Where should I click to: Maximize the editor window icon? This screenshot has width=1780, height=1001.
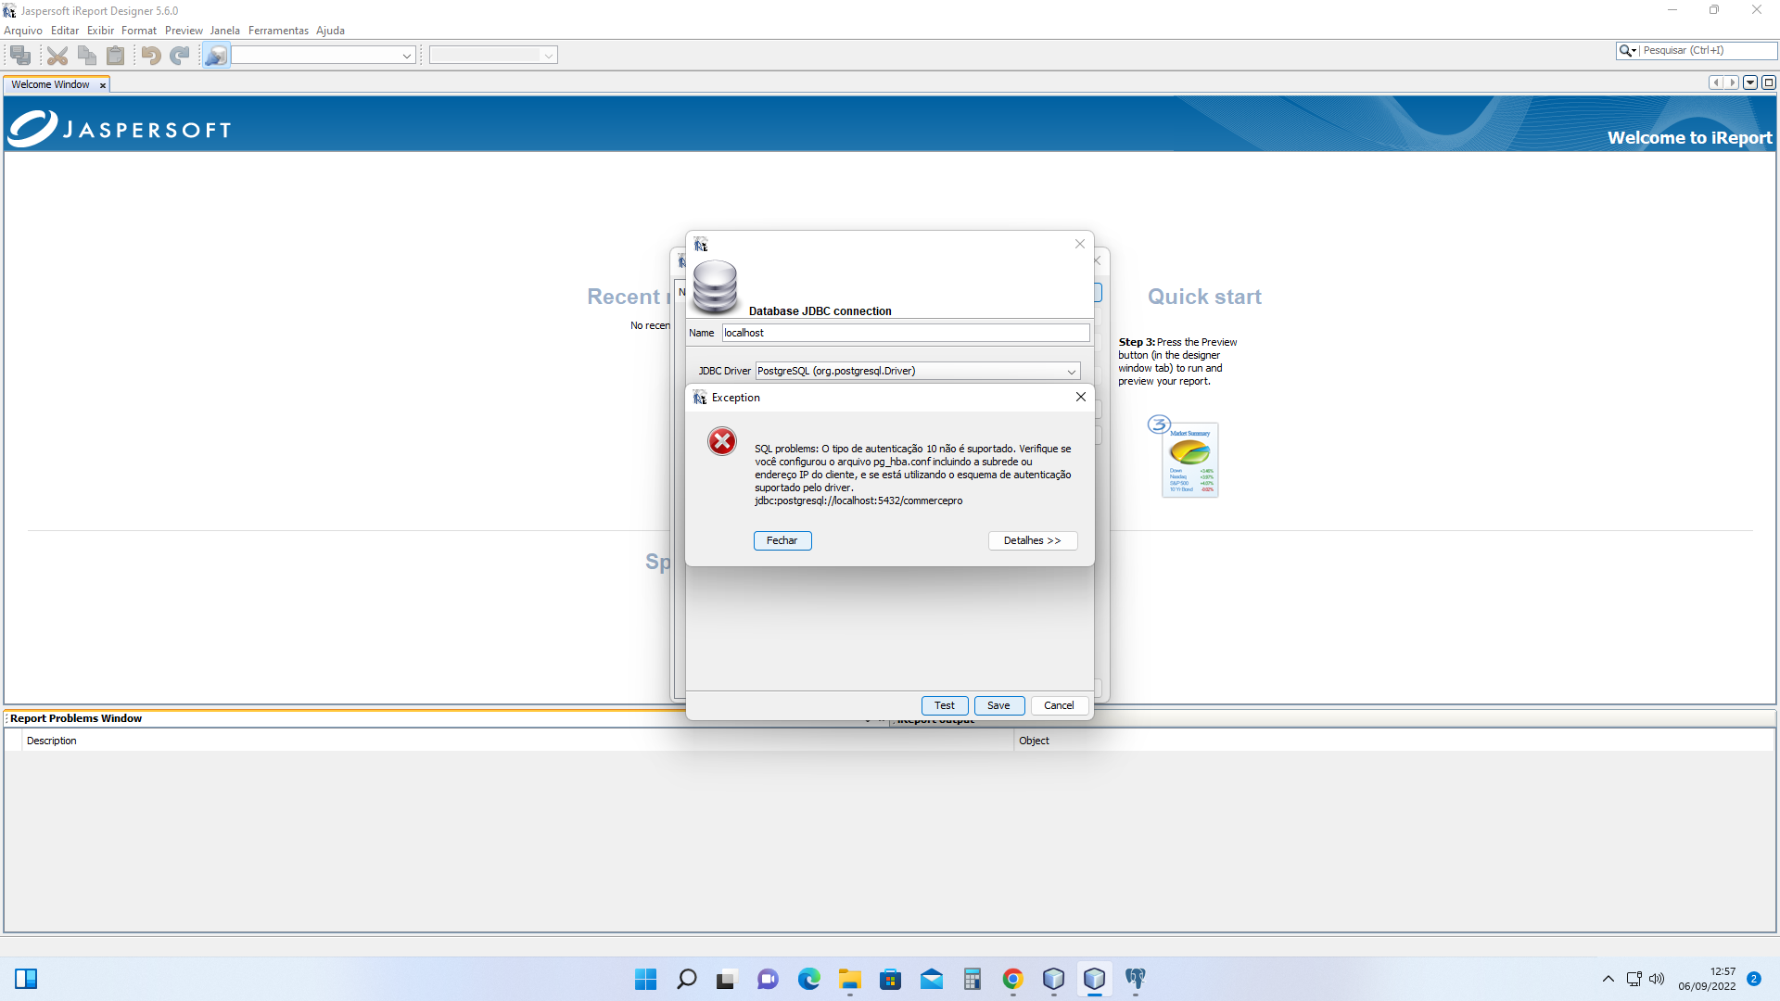coord(1769,82)
